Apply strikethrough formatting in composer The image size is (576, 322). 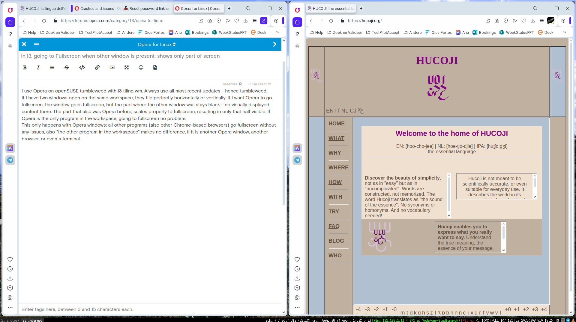point(67,68)
